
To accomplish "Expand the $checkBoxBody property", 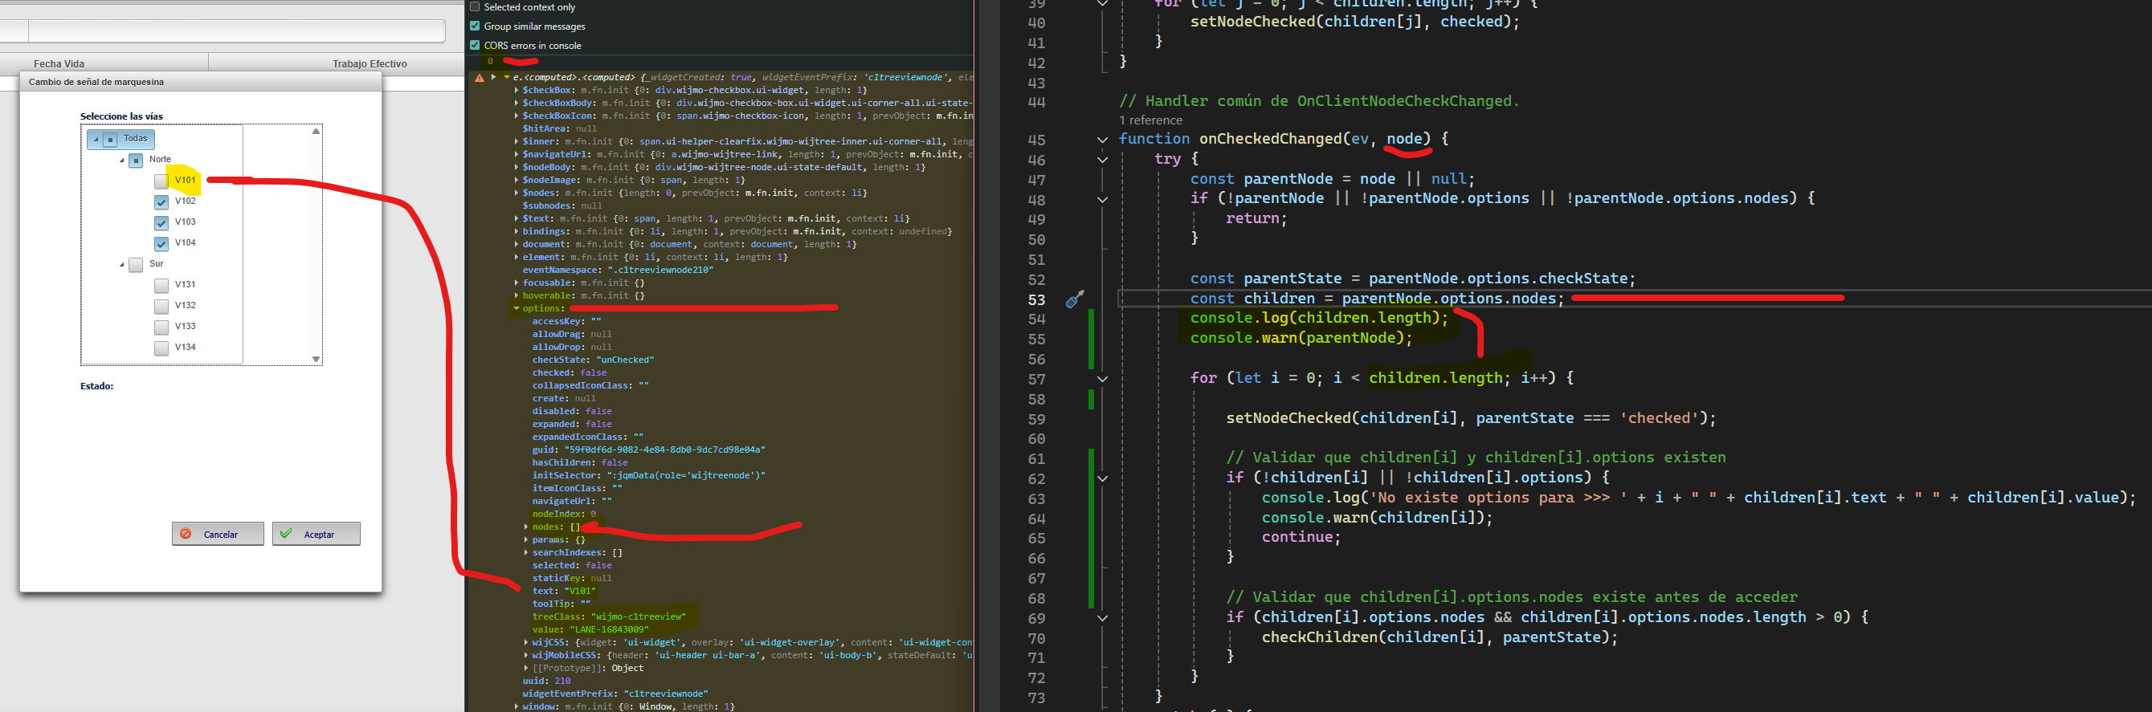I will tap(517, 103).
